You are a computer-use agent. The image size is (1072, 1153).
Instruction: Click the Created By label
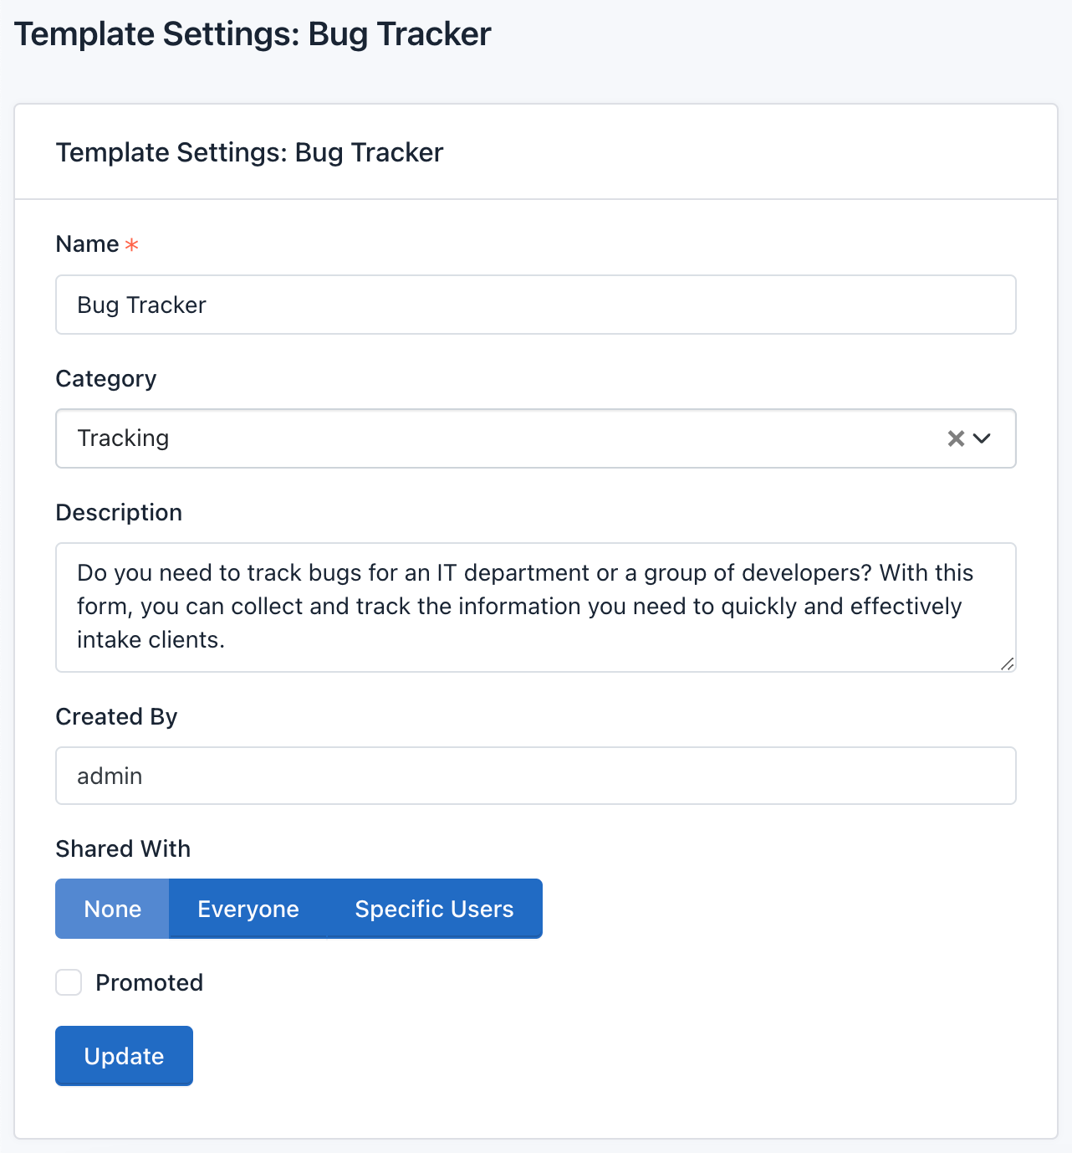116,717
